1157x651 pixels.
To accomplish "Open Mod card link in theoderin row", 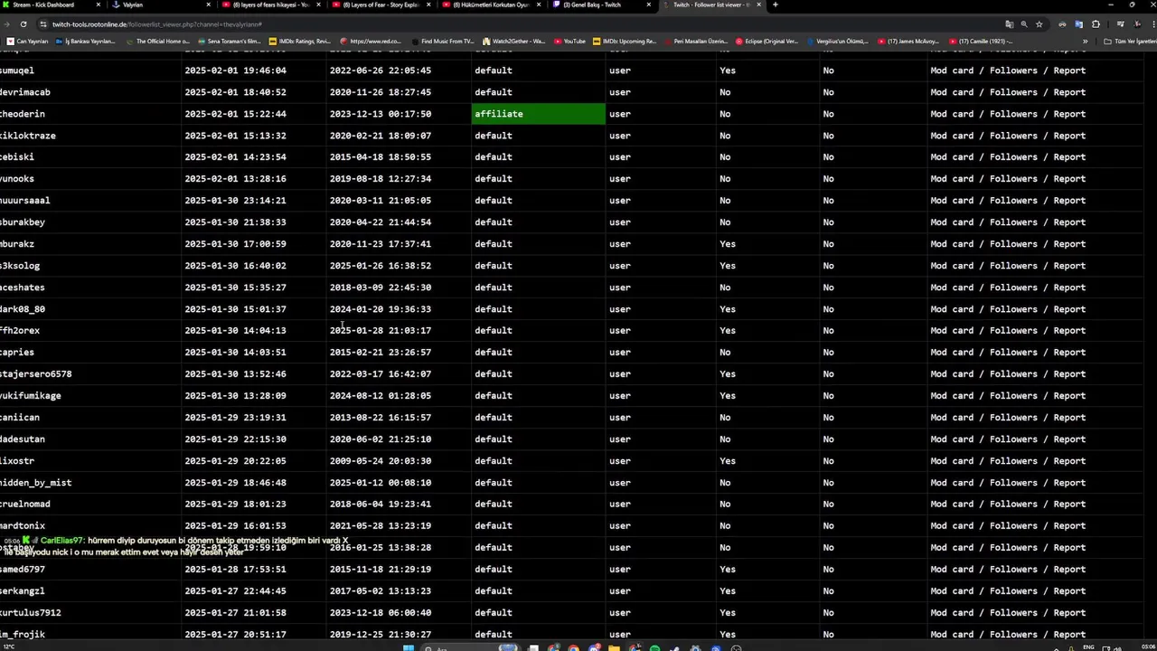I will (952, 114).
